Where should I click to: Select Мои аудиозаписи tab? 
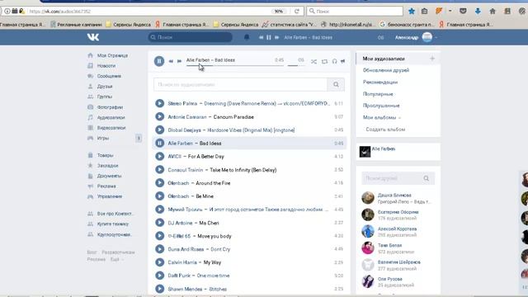click(384, 59)
